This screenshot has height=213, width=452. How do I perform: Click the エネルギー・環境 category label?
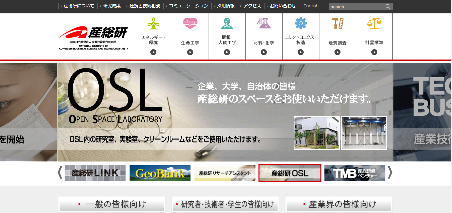coord(153,40)
